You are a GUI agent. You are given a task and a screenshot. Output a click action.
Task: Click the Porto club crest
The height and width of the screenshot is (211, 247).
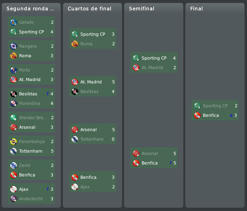[x=14, y=70]
